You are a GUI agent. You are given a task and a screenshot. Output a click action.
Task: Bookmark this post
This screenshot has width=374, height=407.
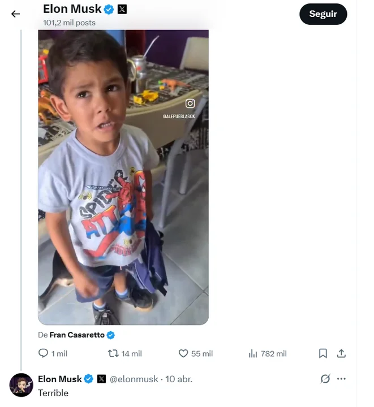click(x=323, y=353)
